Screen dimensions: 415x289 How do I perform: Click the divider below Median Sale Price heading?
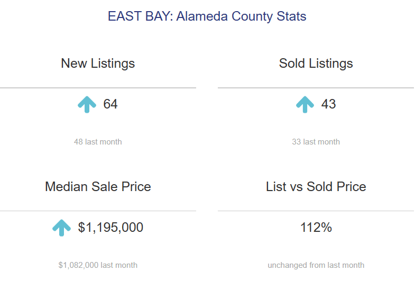(x=98, y=211)
